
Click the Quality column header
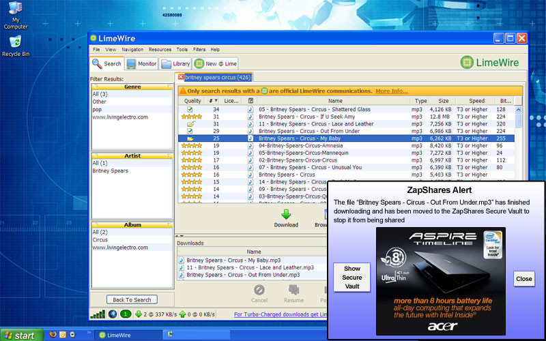click(x=192, y=101)
